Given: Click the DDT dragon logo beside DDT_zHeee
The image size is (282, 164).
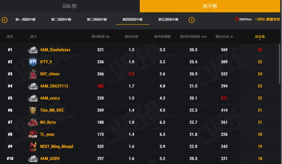Looking at the screenshot, I should point(33,74).
